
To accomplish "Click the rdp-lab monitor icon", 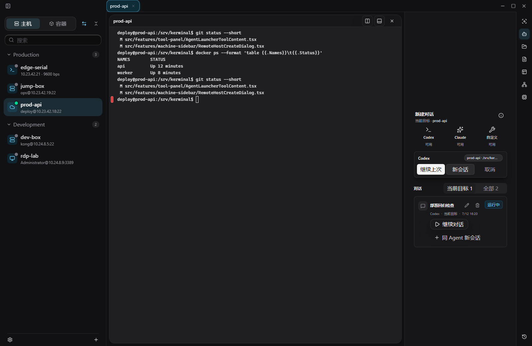I will (12, 158).
